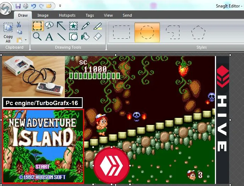This screenshot has height=186, width=244.
Task: Select the Selection tool
Action: point(38,26)
